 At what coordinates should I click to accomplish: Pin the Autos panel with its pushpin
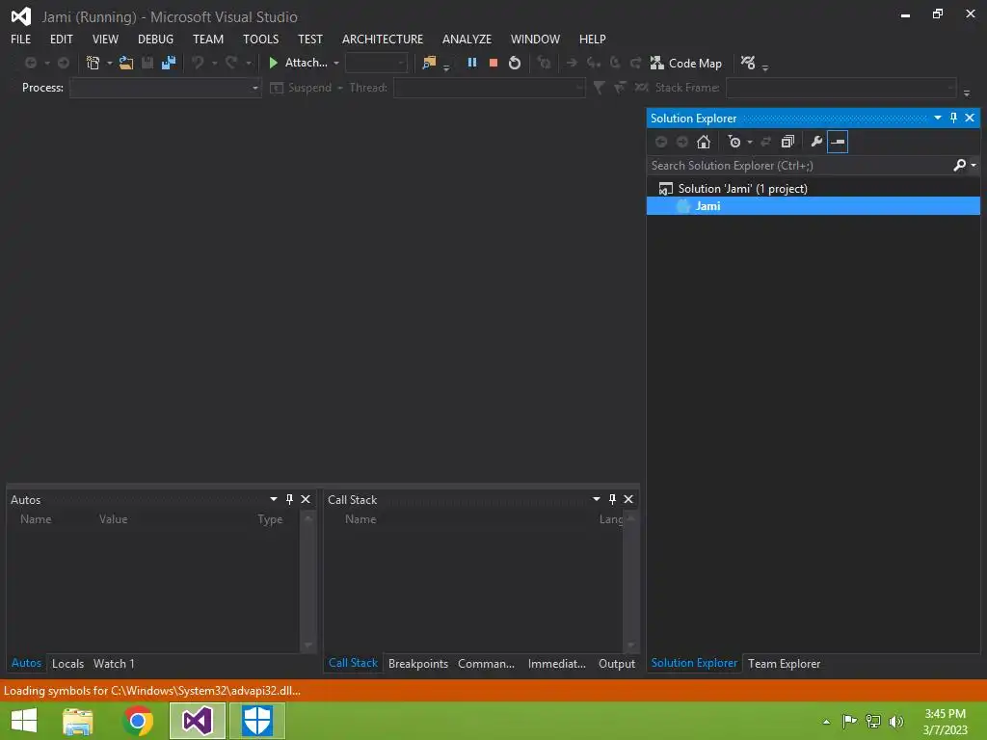[x=289, y=499]
